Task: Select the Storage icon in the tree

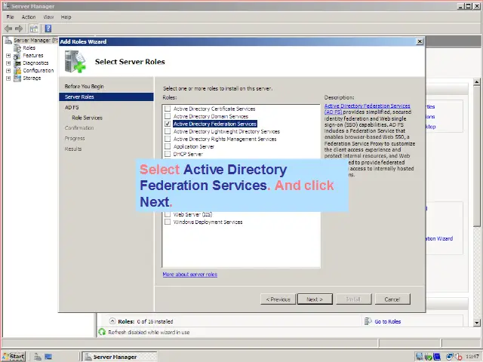Action: coord(17,78)
